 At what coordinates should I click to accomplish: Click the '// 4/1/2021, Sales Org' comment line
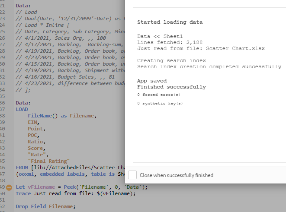(x=61, y=38)
